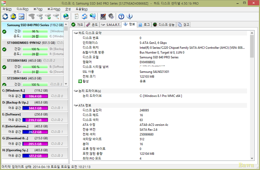
Task: Click the application icon in the title bar
Action: [3, 3]
